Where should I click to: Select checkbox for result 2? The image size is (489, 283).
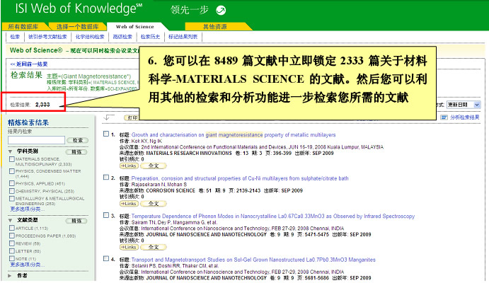[106, 178]
